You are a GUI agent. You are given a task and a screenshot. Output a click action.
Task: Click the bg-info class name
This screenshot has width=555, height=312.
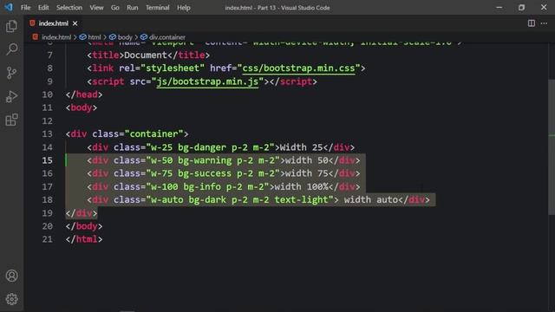coord(199,186)
